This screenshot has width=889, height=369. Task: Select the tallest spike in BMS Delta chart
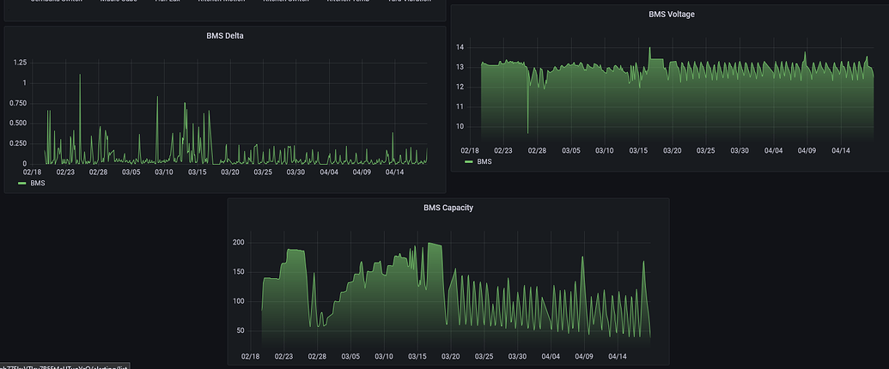point(80,76)
